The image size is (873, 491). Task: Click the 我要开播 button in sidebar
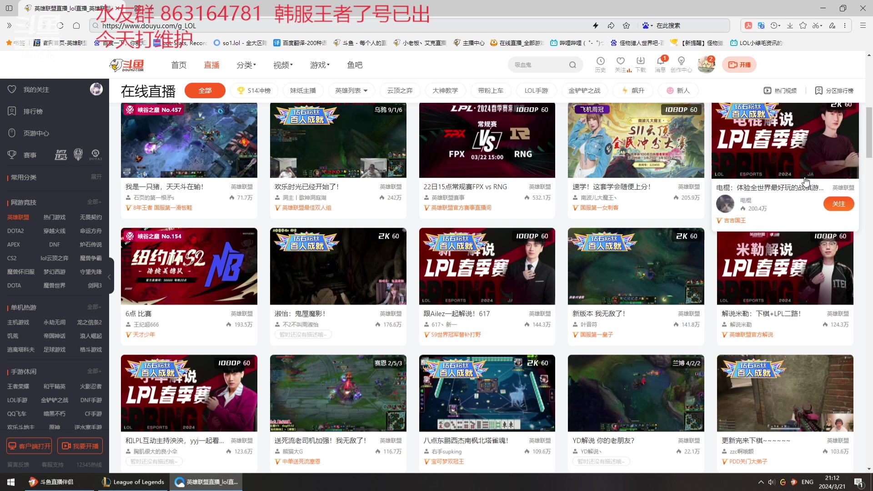(80, 446)
